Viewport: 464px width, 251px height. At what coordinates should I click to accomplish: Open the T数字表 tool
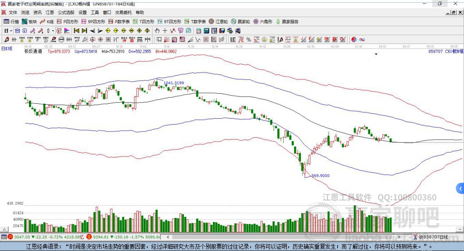(x=195, y=22)
